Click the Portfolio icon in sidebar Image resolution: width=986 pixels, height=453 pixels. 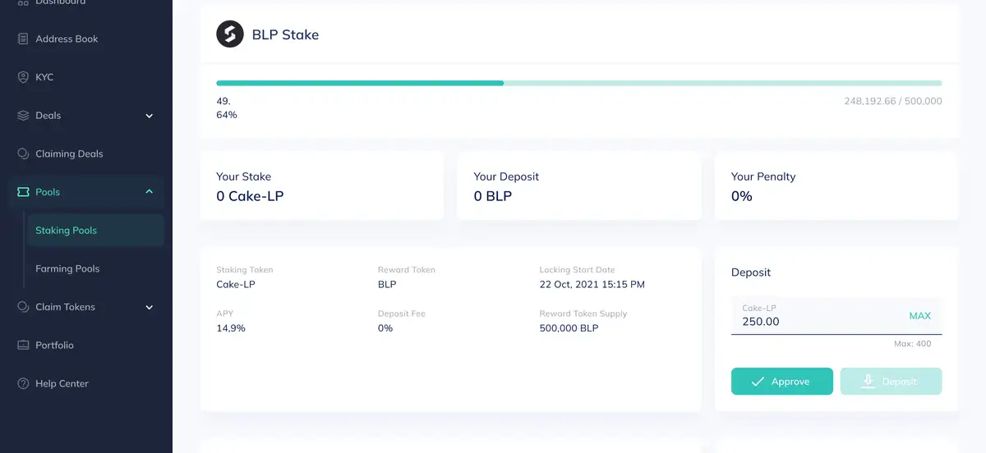click(x=23, y=345)
